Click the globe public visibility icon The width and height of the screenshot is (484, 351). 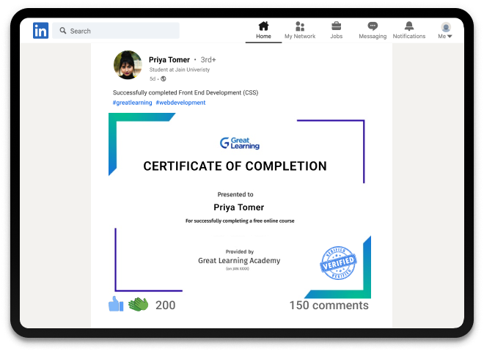coord(164,78)
